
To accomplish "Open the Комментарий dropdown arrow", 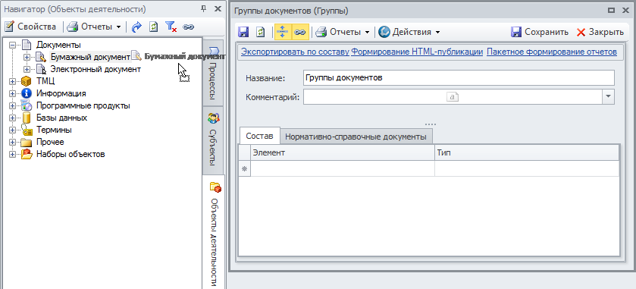I will [609, 97].
